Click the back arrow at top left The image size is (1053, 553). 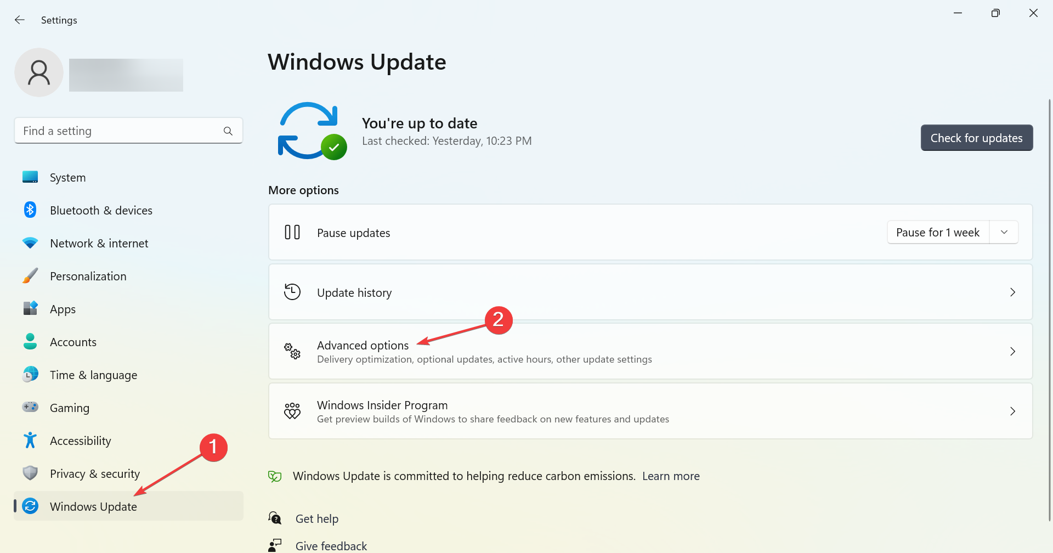20,20
